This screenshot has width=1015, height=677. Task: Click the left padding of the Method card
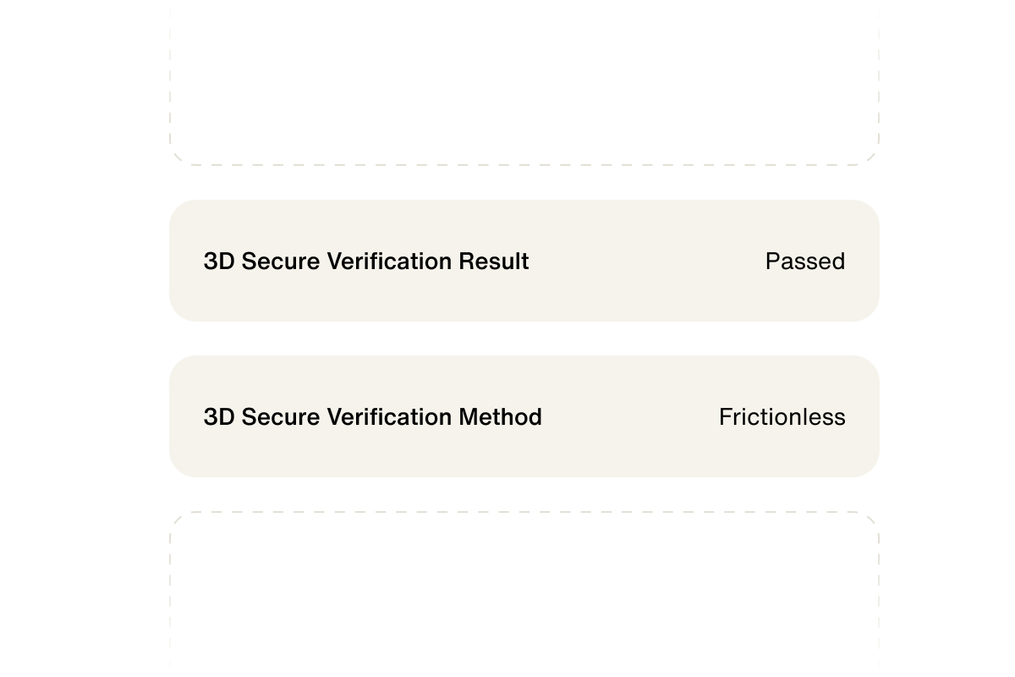click(x=186, y=417)
